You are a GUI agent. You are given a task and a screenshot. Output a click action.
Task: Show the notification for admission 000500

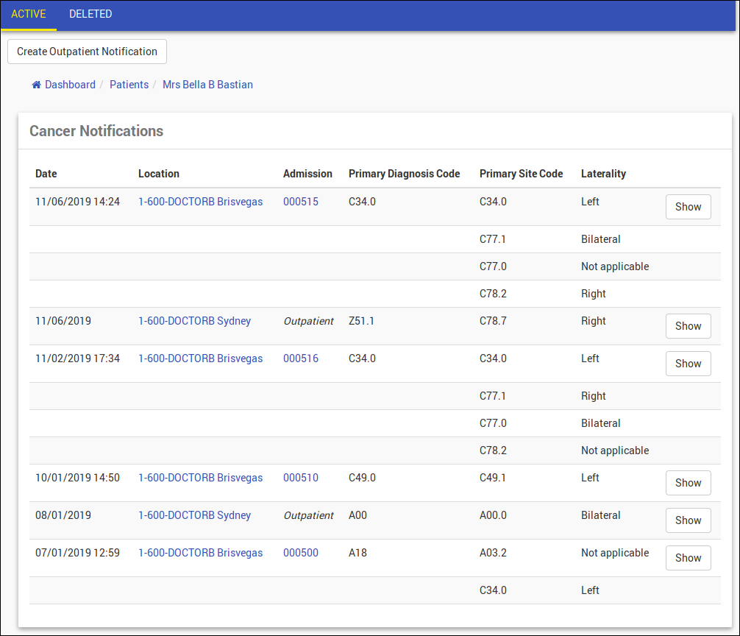point(688,558)
